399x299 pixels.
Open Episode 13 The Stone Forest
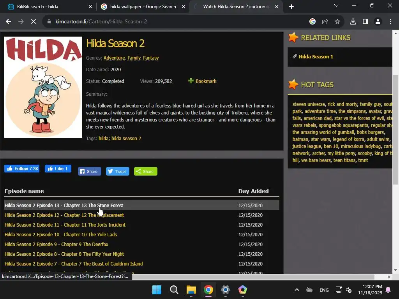pos(64,206)
